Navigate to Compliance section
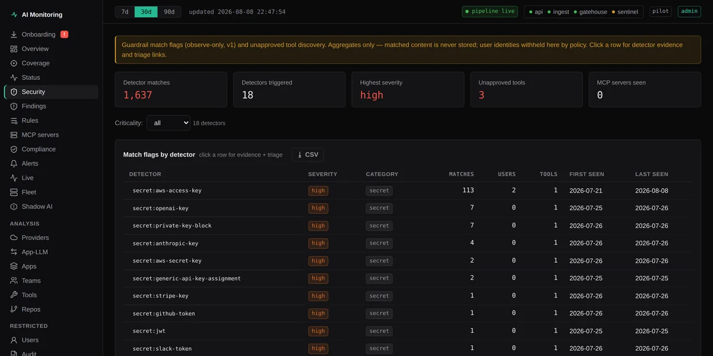 51,149
